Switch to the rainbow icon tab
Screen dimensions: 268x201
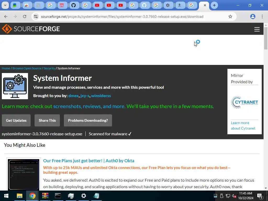tap(26, 5)
